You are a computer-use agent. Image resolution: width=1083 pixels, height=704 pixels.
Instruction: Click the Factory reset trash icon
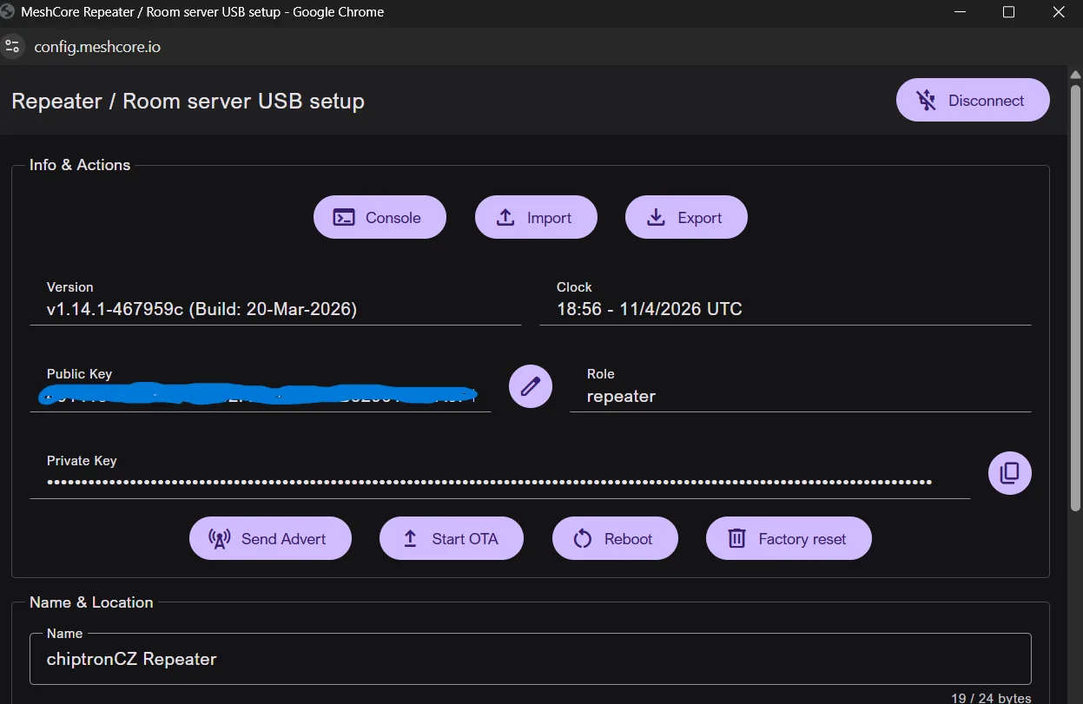[736, 539]
